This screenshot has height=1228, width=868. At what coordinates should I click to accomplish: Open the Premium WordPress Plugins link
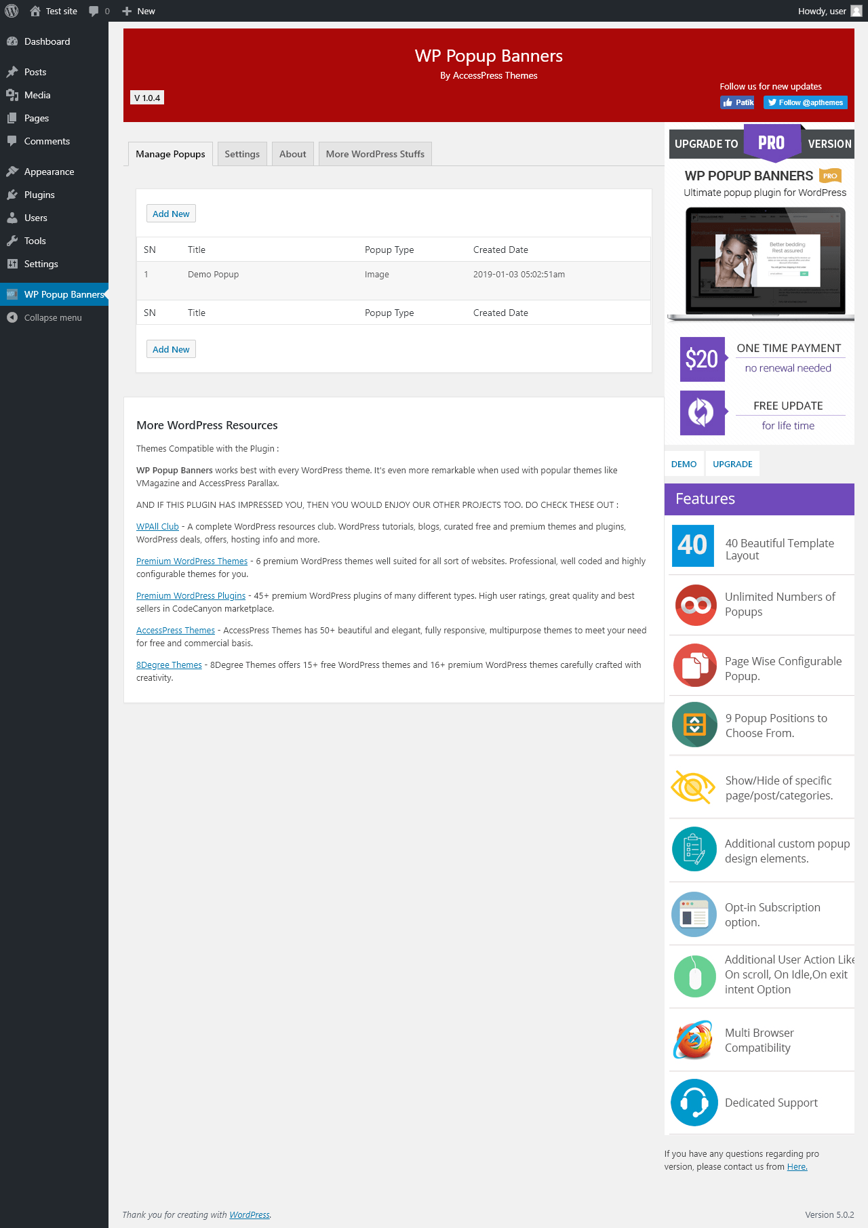click(191, 595)
